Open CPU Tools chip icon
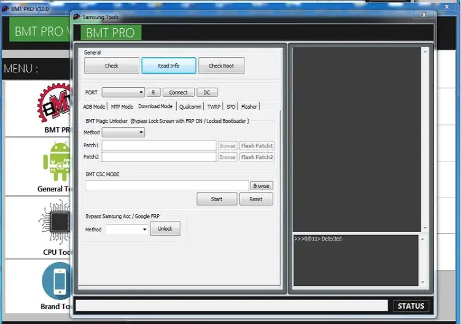461x324 pixels. (55, 222)
